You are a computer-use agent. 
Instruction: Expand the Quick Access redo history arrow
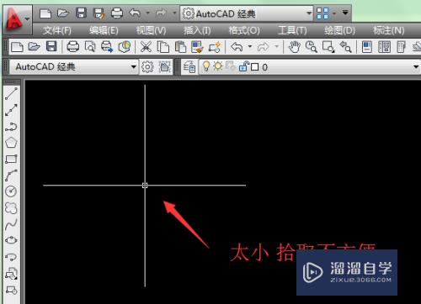coord(174,13)
